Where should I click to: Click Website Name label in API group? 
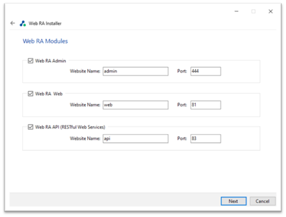coord(85,139)
